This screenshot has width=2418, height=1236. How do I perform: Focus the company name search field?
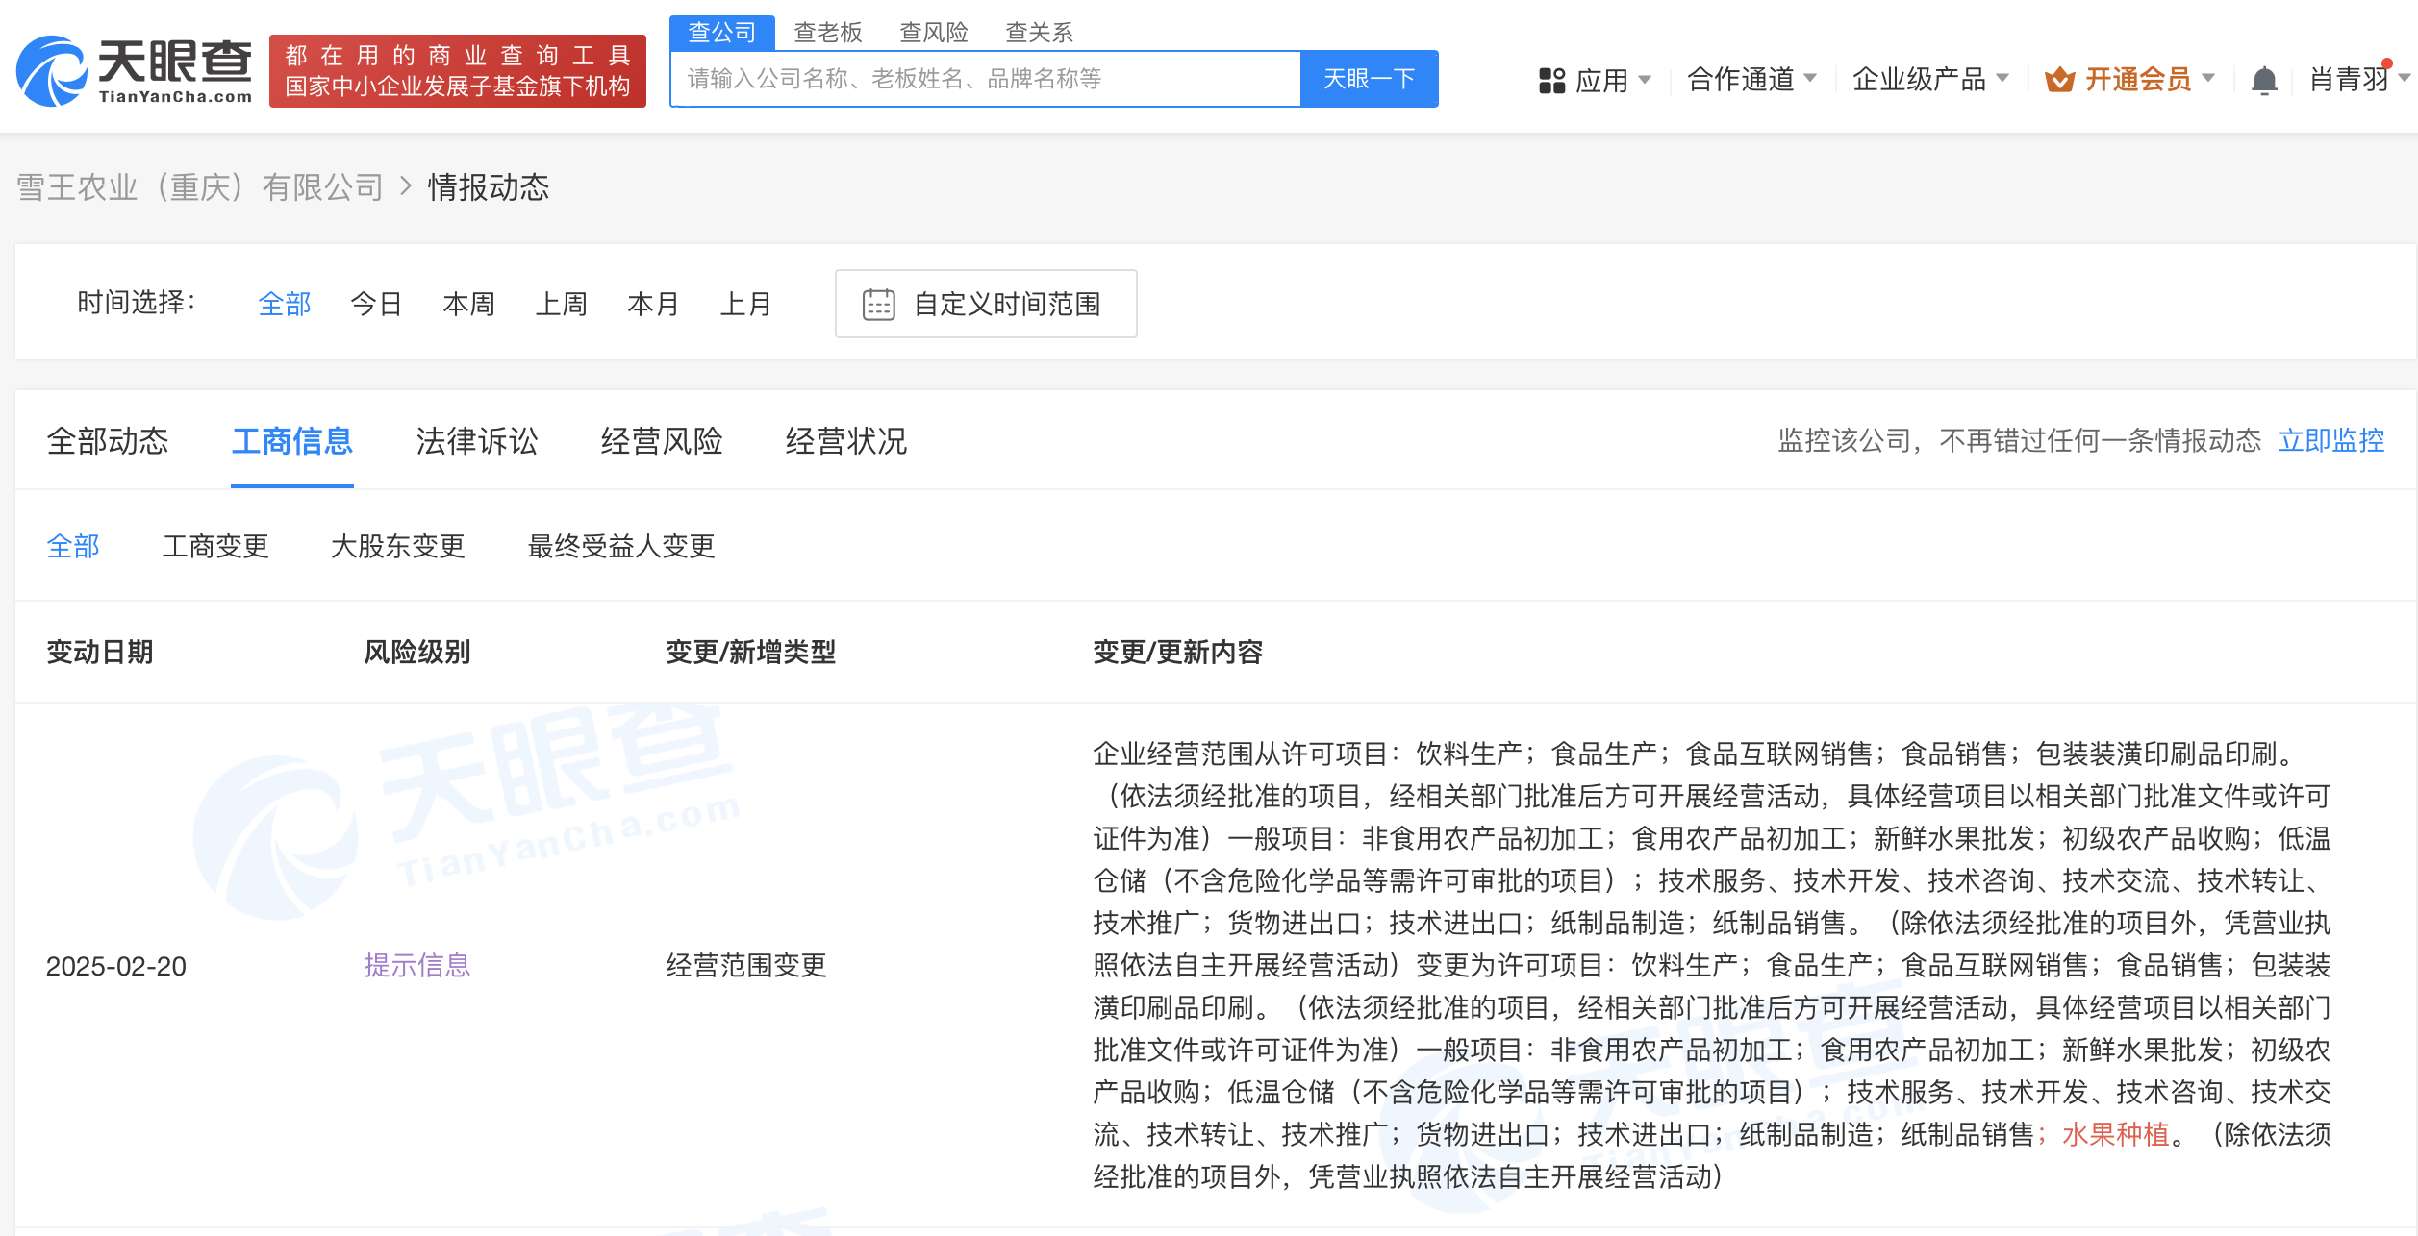coord(985,79)
